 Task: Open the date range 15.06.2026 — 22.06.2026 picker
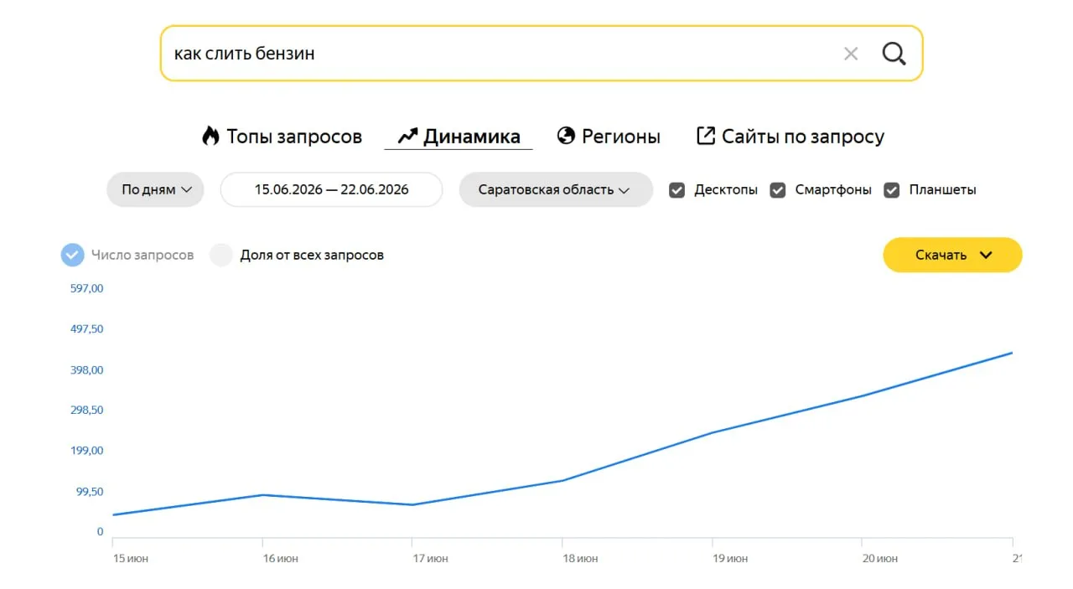(x=331, y=189)
